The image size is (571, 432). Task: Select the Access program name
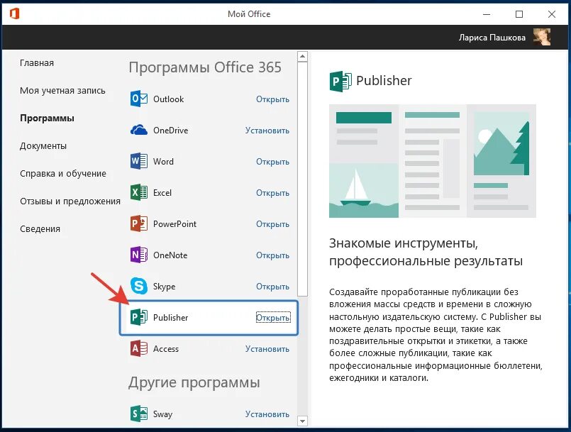[166, 349]
